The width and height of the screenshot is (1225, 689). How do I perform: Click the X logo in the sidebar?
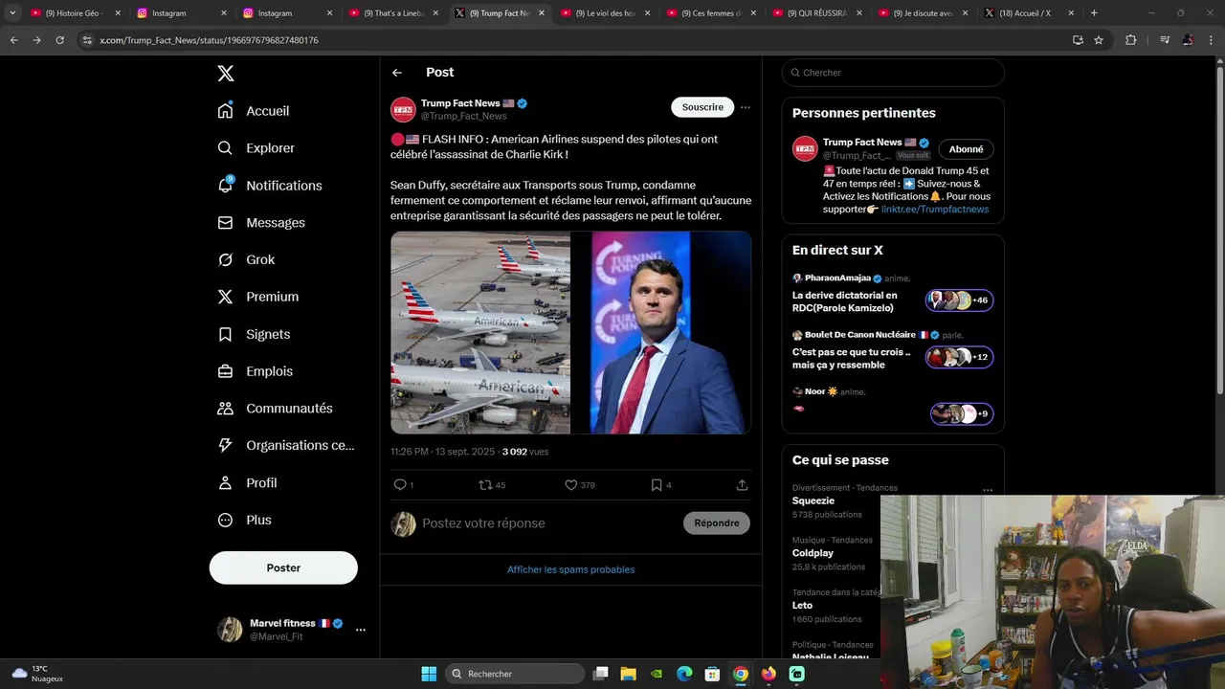pos(225,74)
